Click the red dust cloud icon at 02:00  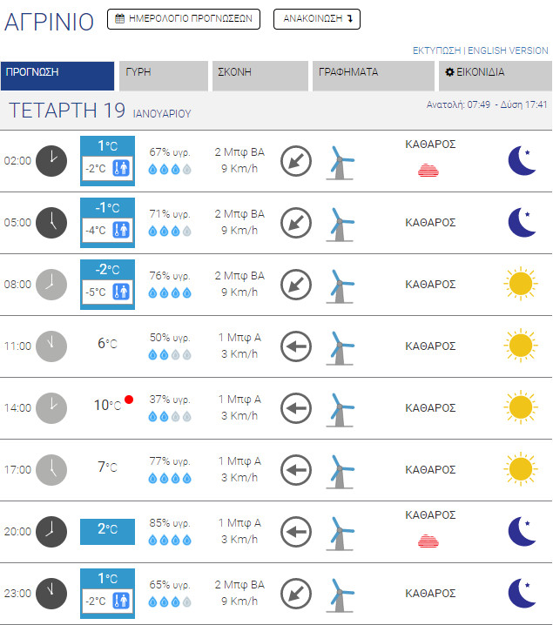pos(430,170)
